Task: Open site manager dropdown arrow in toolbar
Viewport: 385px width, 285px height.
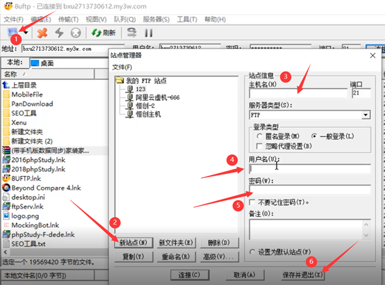Action: 26,33
